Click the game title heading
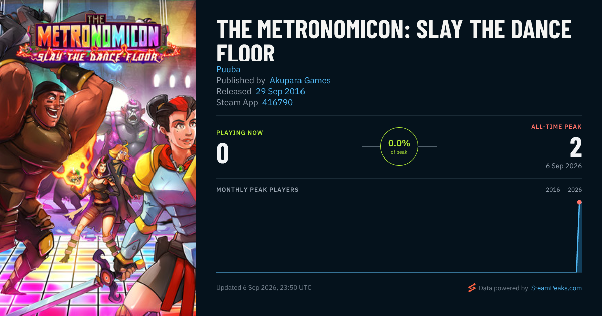This screenshot has width=602, height=316. [394, 41]
